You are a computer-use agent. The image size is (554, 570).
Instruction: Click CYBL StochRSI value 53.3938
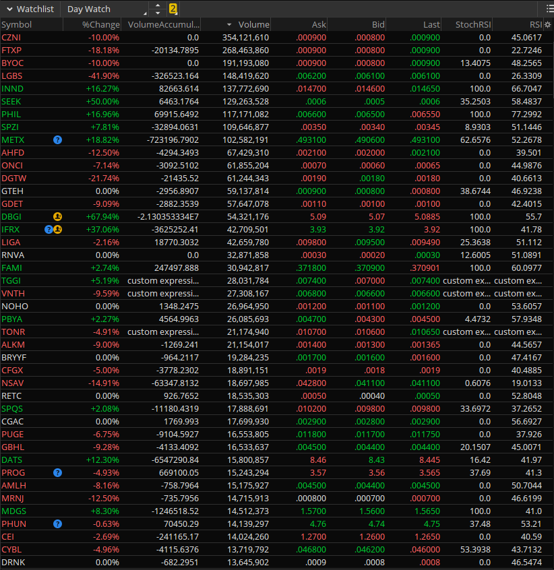[x=475, y=550]
